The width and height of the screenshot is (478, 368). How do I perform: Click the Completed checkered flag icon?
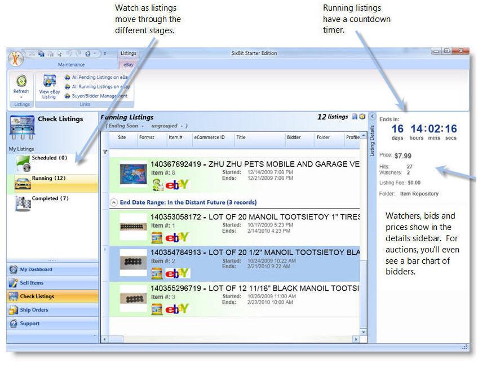coord(23,203)
